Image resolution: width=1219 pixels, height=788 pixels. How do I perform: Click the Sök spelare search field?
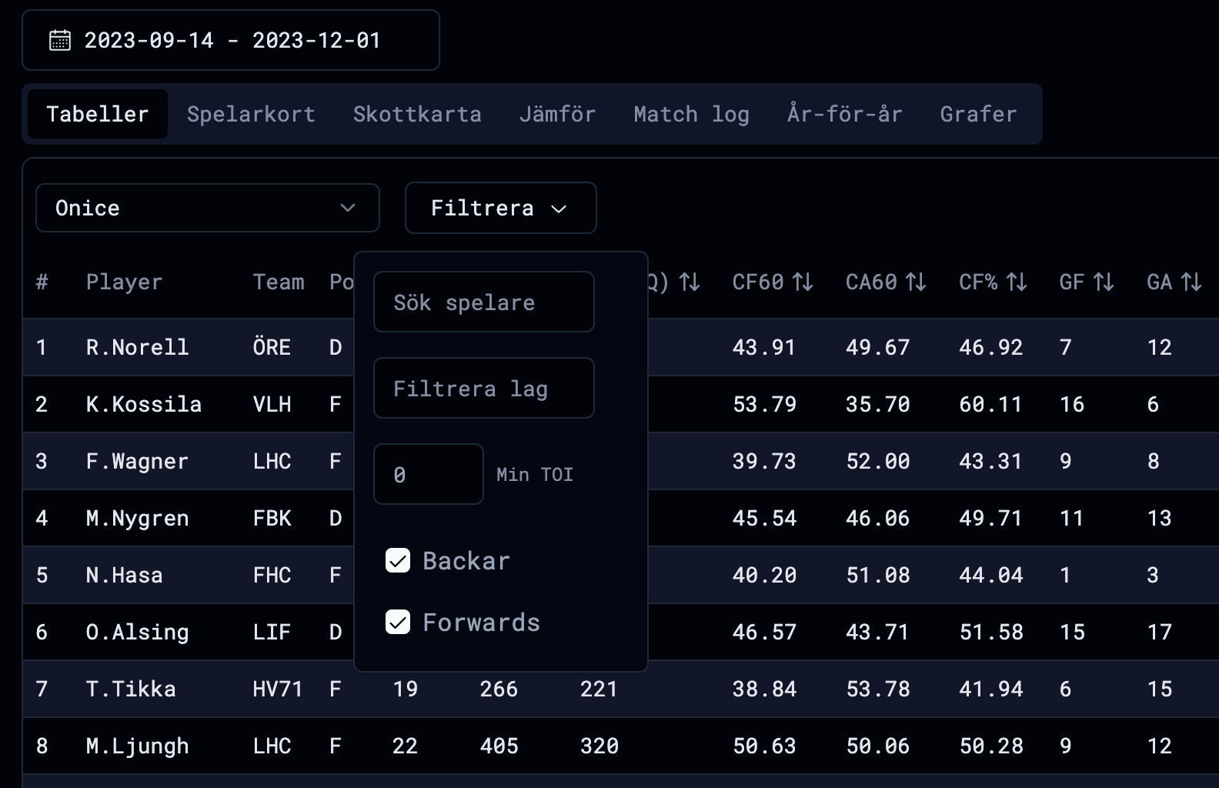pyautogui.click(x=483, y=302)
